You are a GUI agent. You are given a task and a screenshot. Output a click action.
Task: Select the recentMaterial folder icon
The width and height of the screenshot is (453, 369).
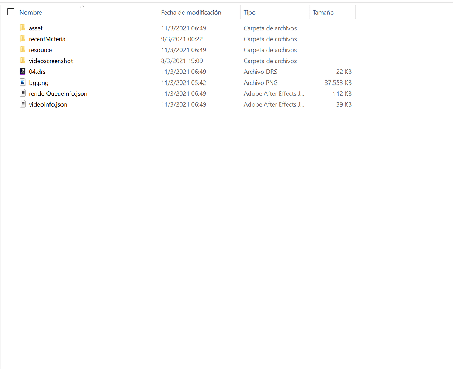[23, 39]
